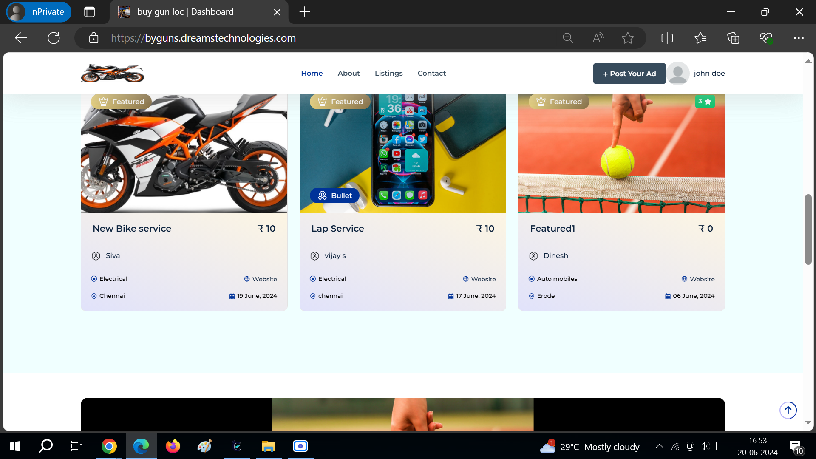The height and width of the screenshot is (459, 816).
Task: Open Lap Service listing title
Action: [337, 228]
